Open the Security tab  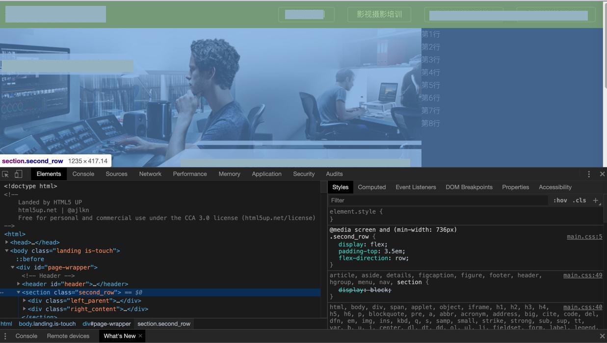coord(304,174)
